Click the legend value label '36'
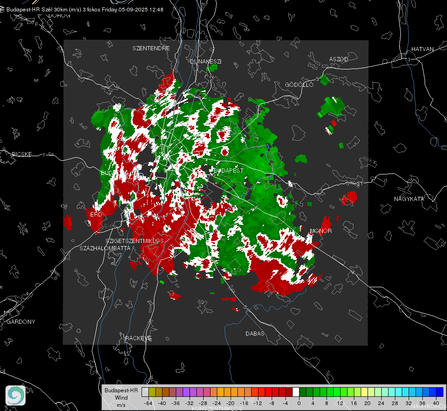The width and height of the screenshot is (447, 411). tap(422, 403)
